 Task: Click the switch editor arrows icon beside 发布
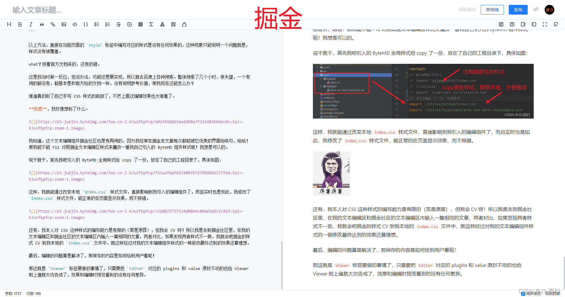[536, 9]
